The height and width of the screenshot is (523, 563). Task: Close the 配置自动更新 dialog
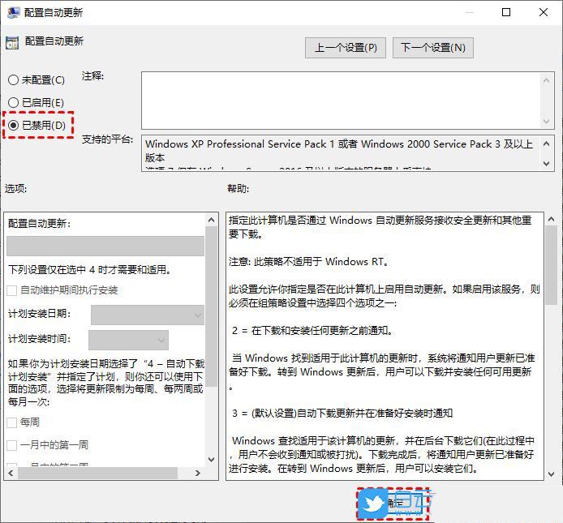coord(544,12)
